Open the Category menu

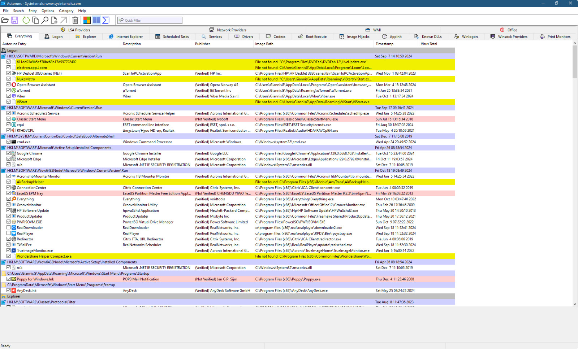click(66, 11)
